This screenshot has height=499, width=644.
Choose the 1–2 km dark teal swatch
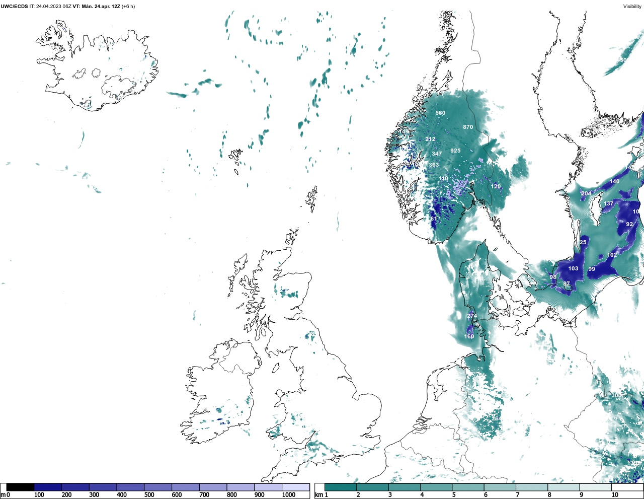click(x=341, y=487)
